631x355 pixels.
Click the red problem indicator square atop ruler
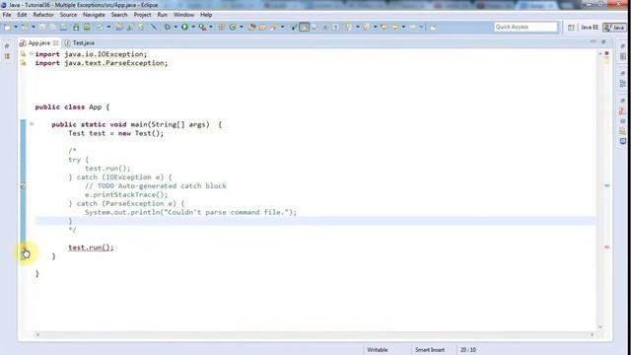(x=607, y=53)
